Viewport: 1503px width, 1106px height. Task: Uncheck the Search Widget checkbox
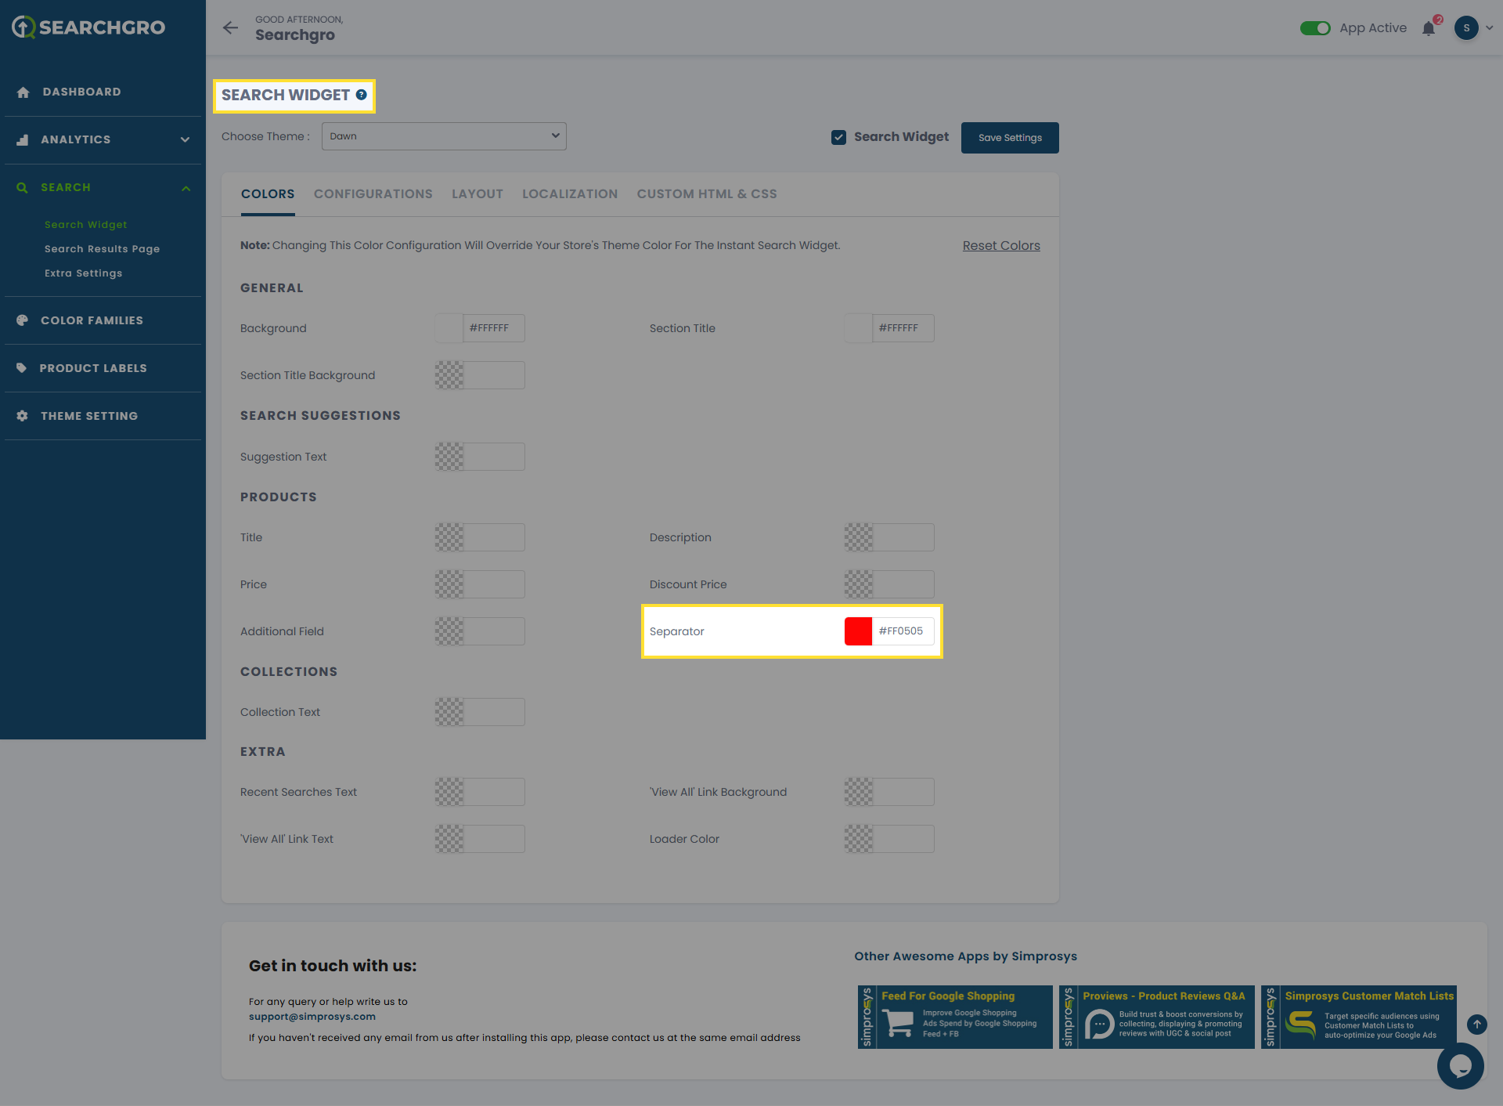coord(838,137)
